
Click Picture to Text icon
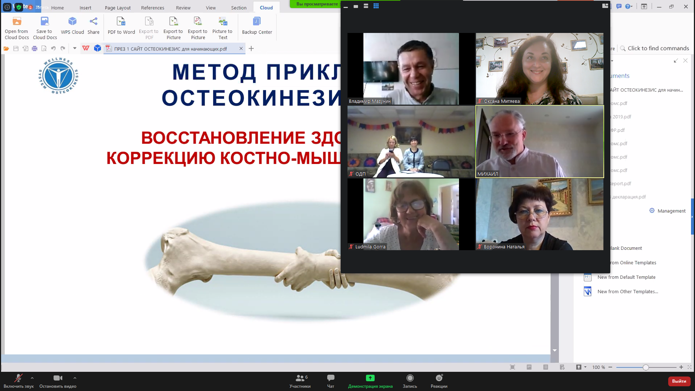coord(222,22)
